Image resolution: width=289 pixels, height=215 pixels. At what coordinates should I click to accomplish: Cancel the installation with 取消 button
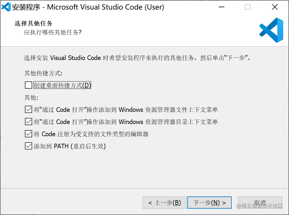pos(260,203)
